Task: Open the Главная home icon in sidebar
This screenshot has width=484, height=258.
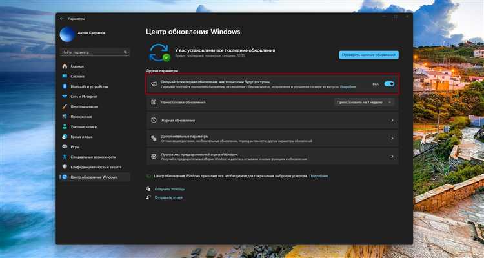Action: pyautogui.click(x=65, y=66)
